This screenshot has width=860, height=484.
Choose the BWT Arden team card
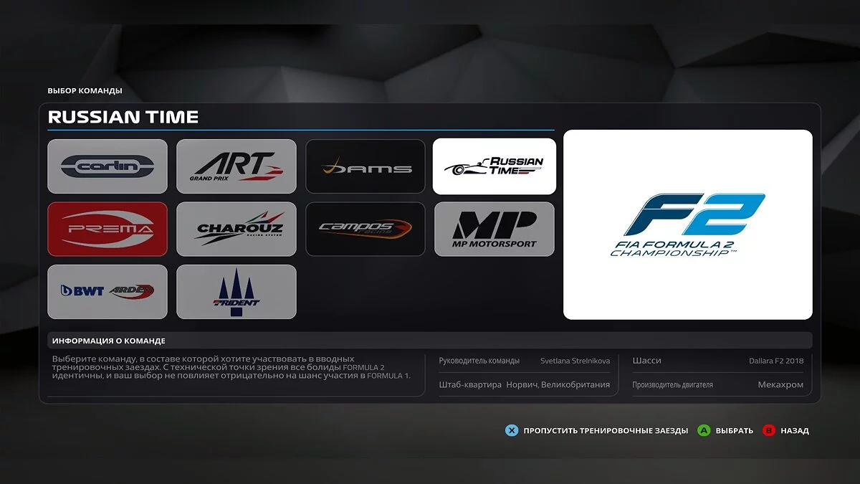pyautogui.click(x=107, y=292)
